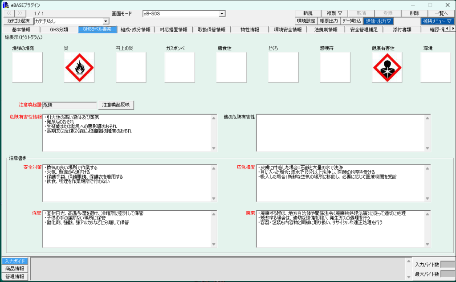Select the empty exploding bomb pictogram box

(27, 67)
